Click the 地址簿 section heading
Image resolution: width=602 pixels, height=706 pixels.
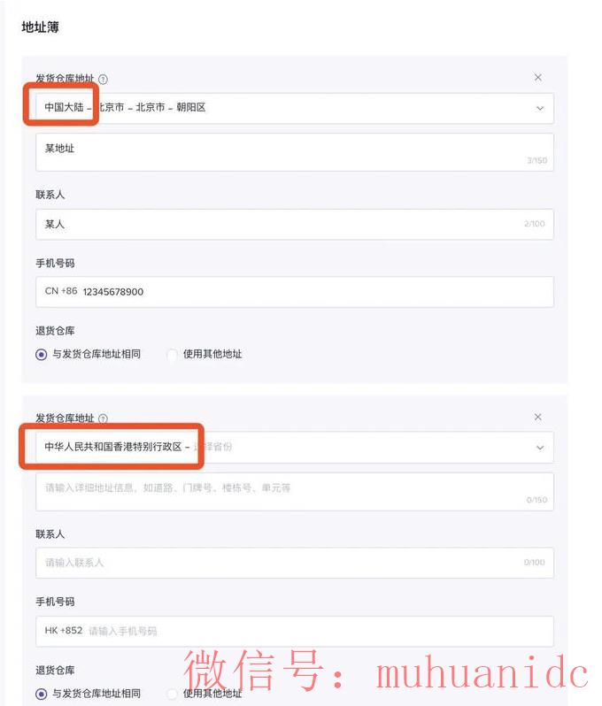40,27
